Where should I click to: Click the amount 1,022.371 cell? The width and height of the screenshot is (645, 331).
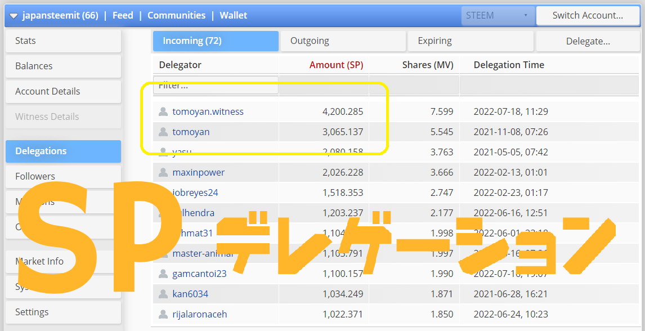click(x=343, y=315)
